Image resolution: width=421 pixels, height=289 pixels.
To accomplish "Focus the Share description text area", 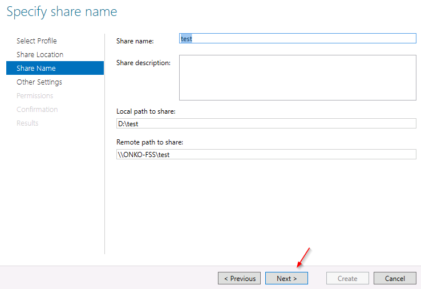I will coord(297,78).
